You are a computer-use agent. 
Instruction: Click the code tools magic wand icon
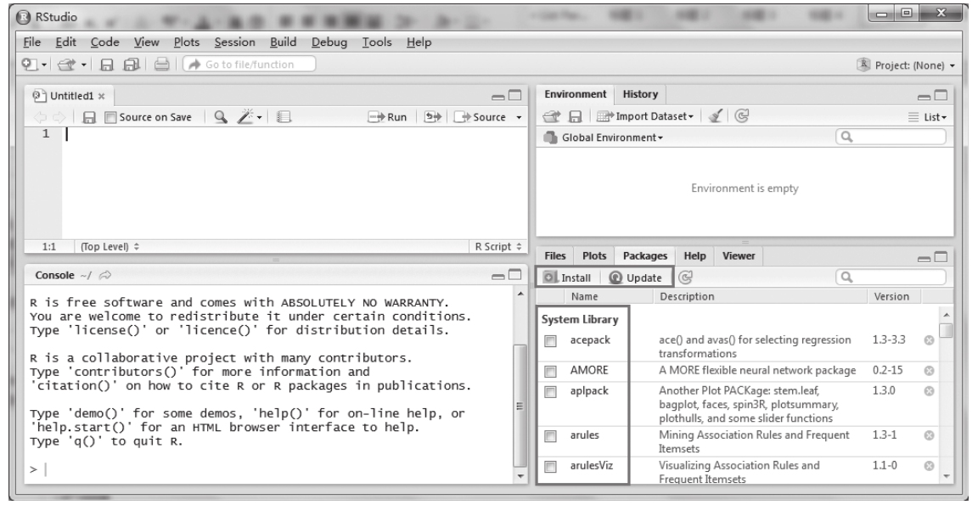[245, 116]
